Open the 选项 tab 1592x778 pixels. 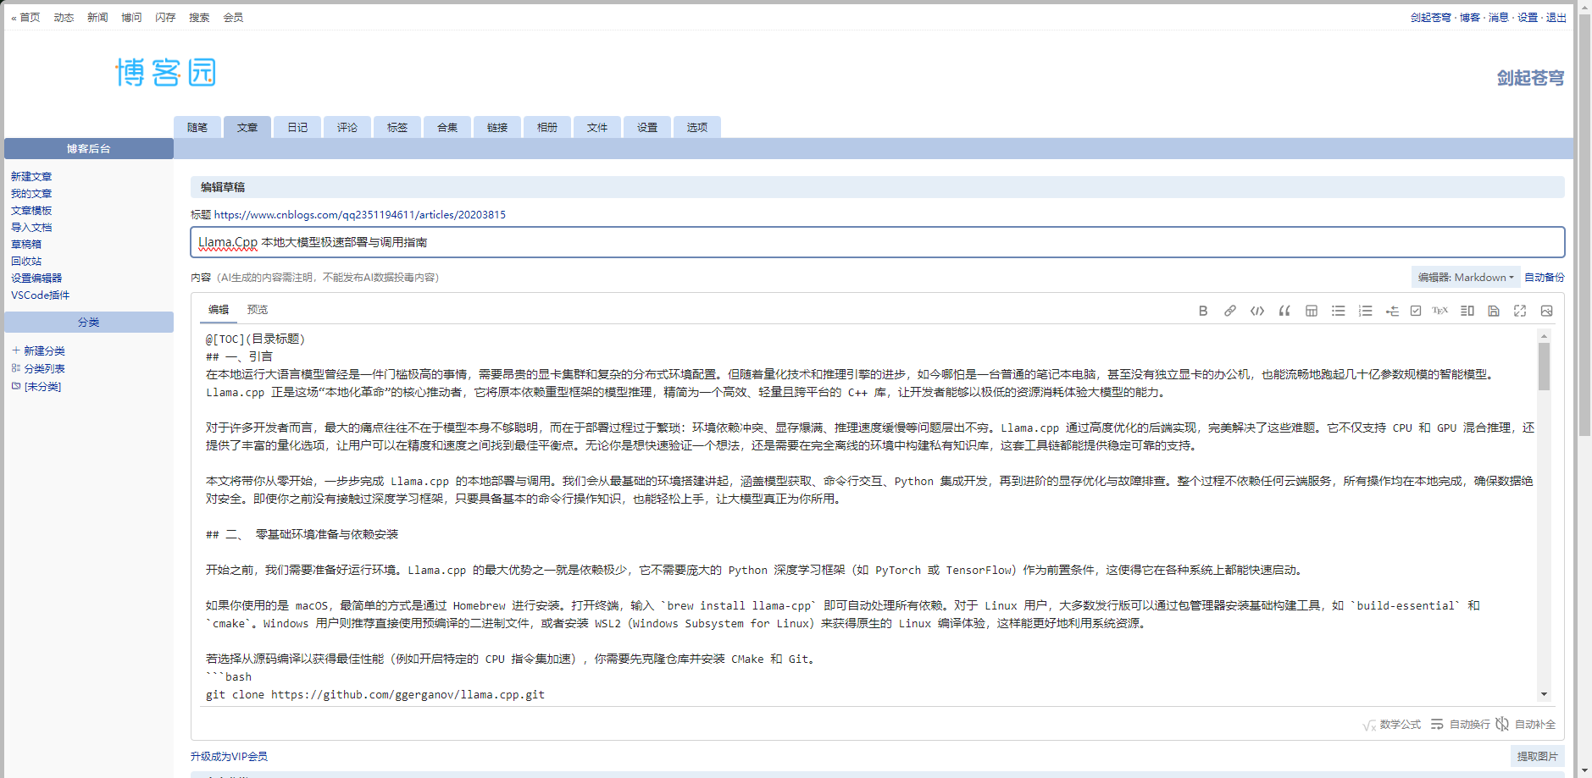pos(697,127)
